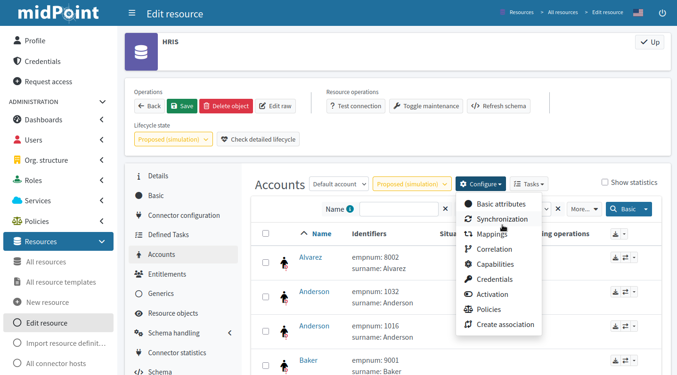The width and height of the screenshot is (677, 375).
Task: Save the resource changes
Action: (182, 106)
